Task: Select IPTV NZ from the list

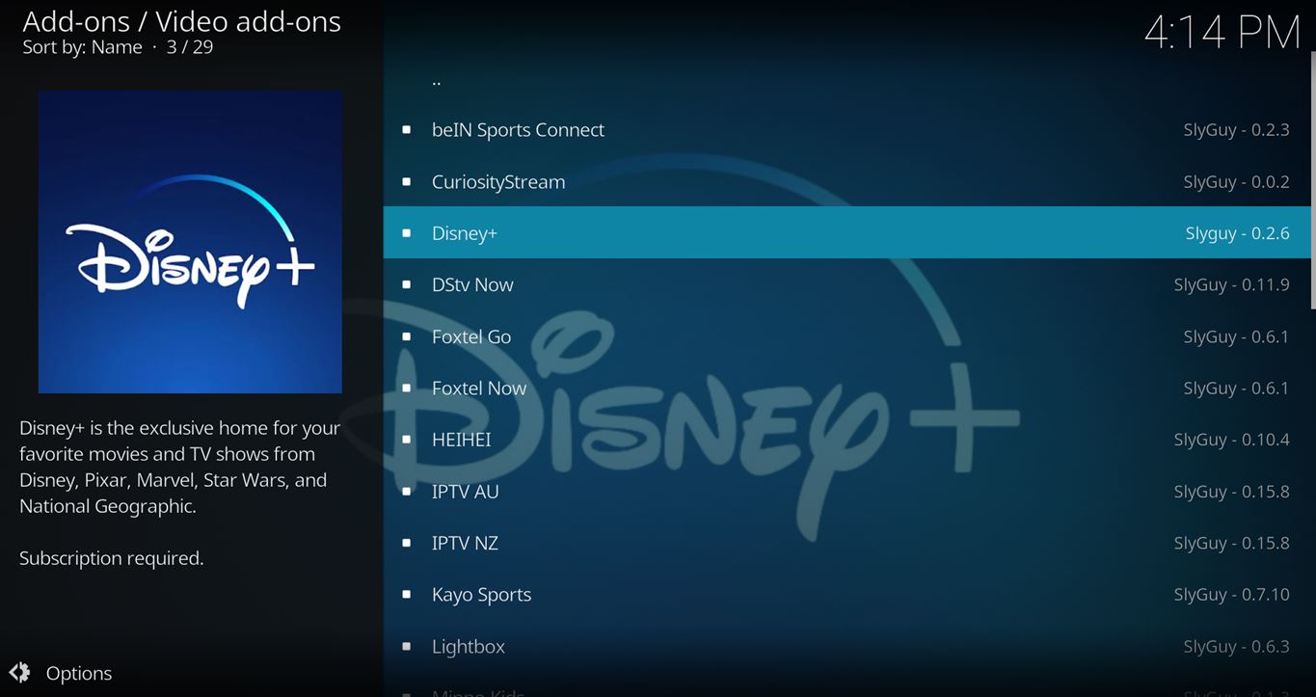Action: pyautogui.click(x=465, y=544)
